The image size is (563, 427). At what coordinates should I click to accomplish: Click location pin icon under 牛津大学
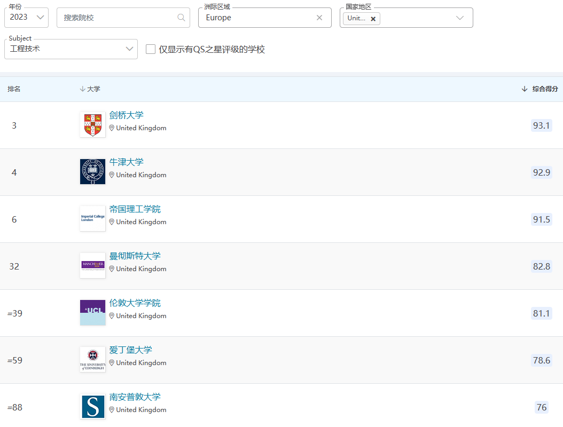click(x=112, y=175)
